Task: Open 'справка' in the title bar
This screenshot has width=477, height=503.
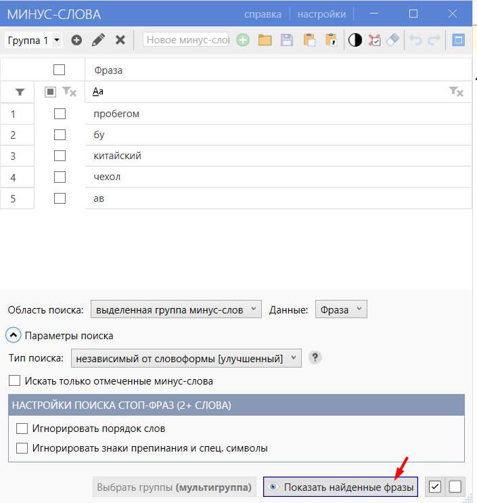Action: click(263, 14)
